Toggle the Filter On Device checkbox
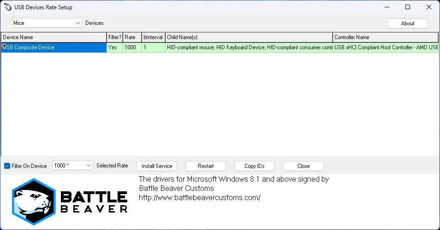 point(7,166)
